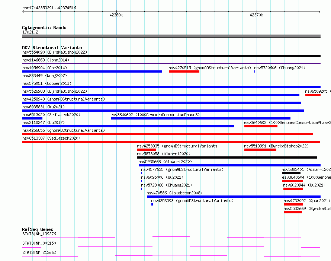Open nsv5728068 (Chuang2021) label
The image size is (331, 261).
[x=167, y=185]
